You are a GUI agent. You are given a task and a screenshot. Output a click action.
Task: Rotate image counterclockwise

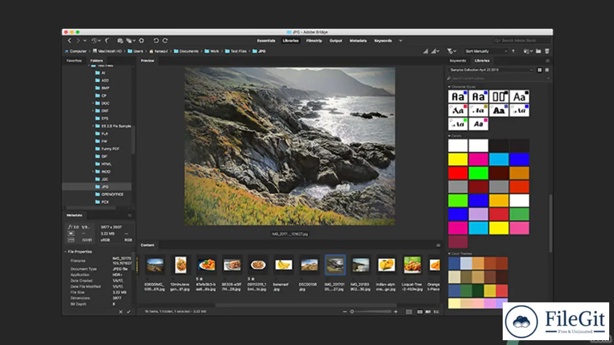coord(156,41)
